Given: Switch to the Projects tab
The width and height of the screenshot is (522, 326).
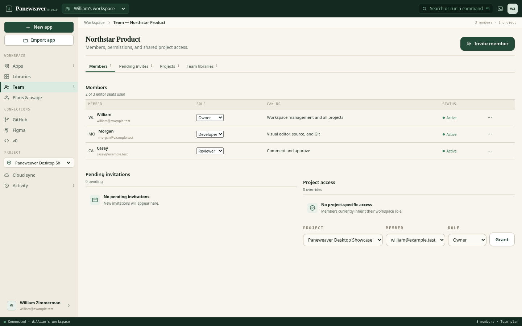Looking at the screenshot, I should [170, 66].
